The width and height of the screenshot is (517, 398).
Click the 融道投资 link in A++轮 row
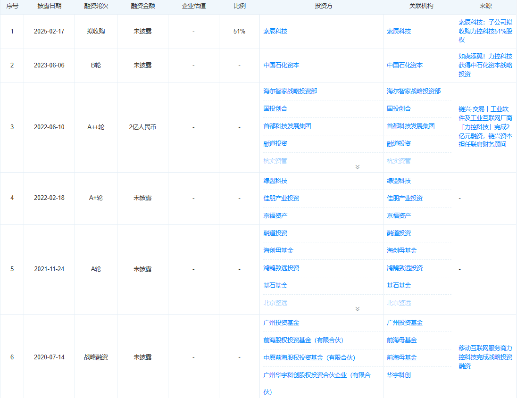(275, 143)
